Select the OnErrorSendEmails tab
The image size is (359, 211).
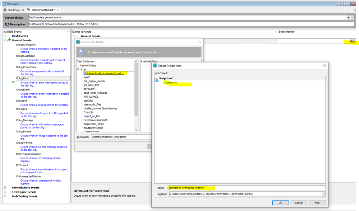pyautogui.click(x=42, y=10)
